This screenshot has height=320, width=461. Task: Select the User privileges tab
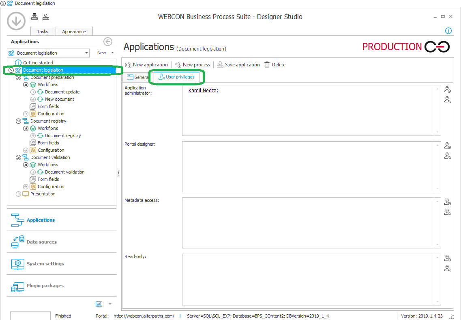coord(176,77)
